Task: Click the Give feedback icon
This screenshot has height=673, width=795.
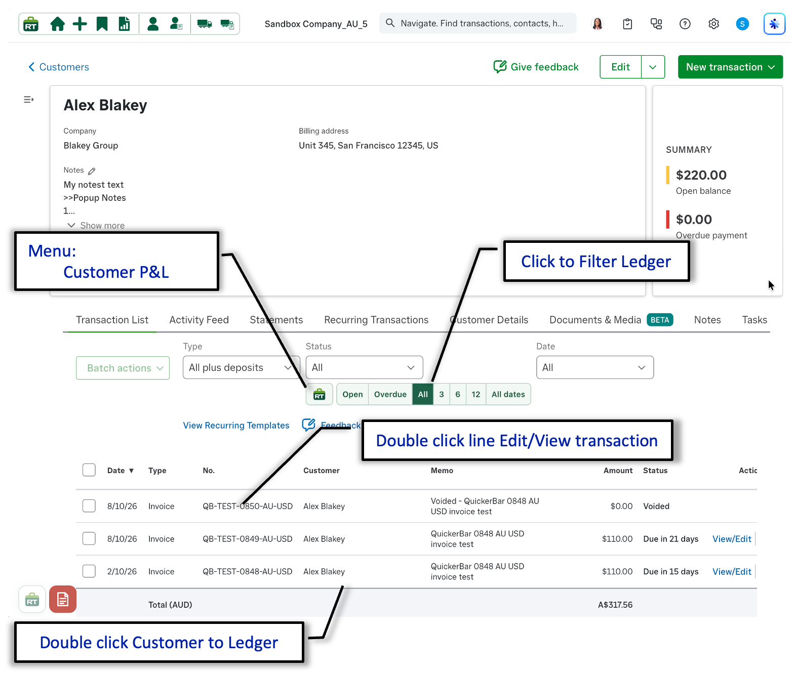Action: pos(500,67)
